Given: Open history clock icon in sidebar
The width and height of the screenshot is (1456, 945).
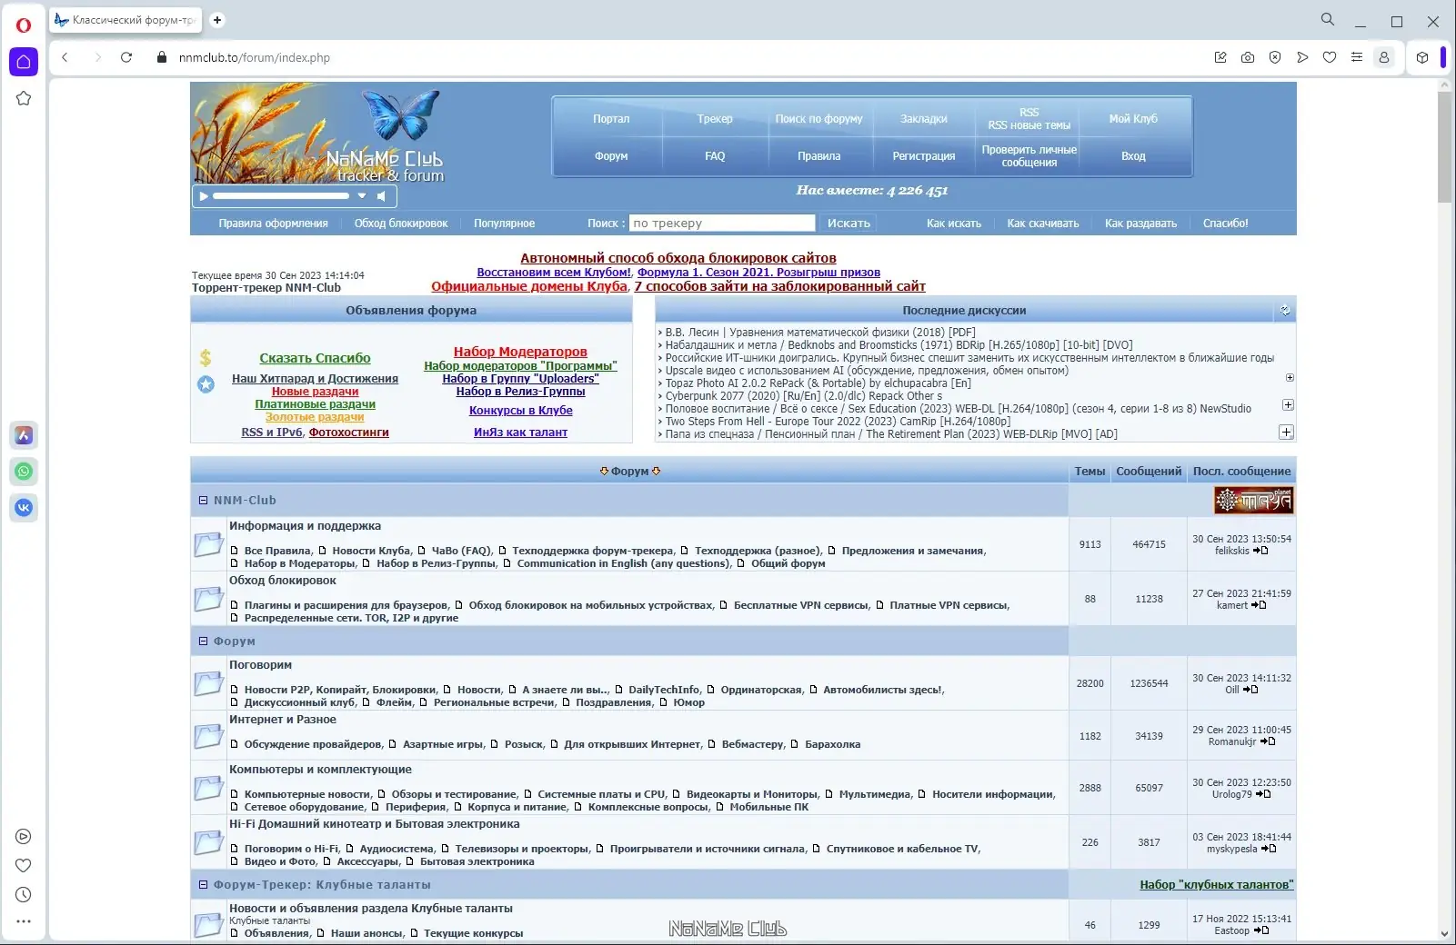Looking at the screenshot, I should (x=24, y=895).
